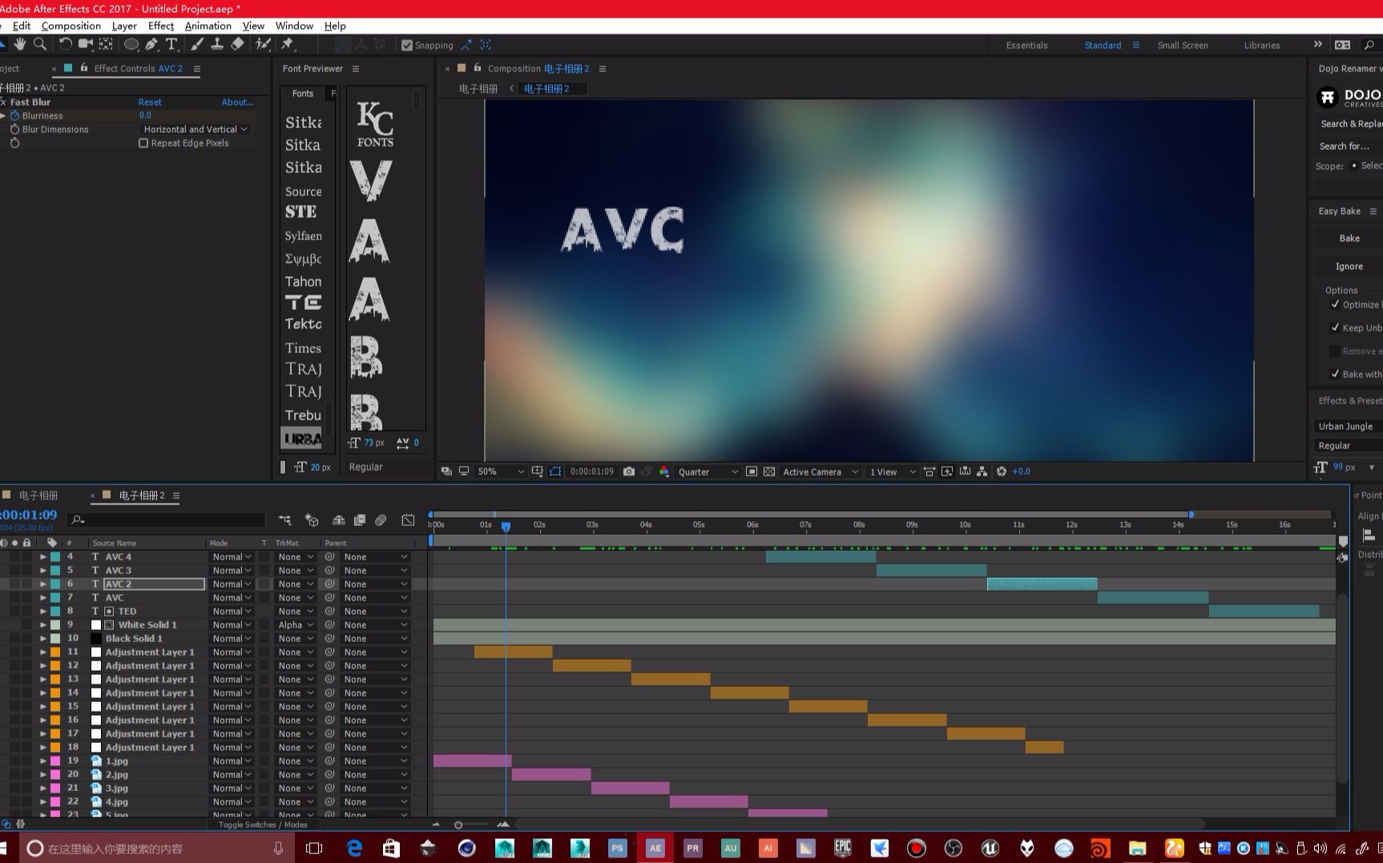The width and height of the screenshot is (1383, 863).
Task: Toggle the Blurriness stopwatch
Action: point(14,116)
